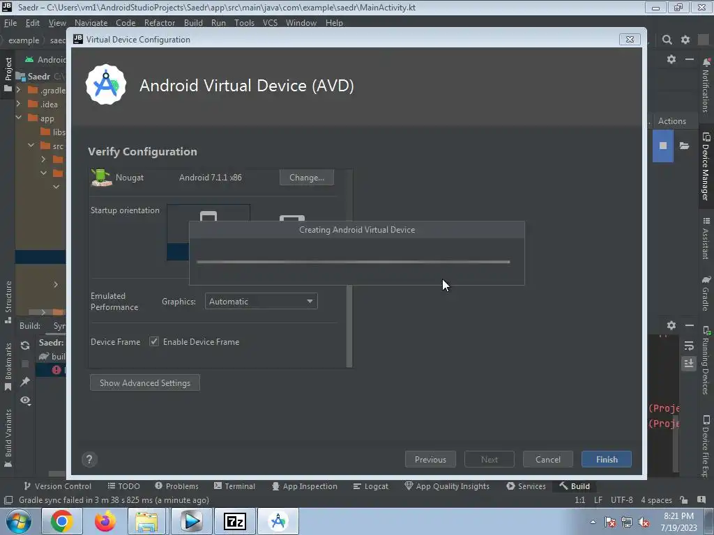714x535 pixels.
Task: Click the configuration panel vertical scrollbar
Action: click(x=349, y=326)
